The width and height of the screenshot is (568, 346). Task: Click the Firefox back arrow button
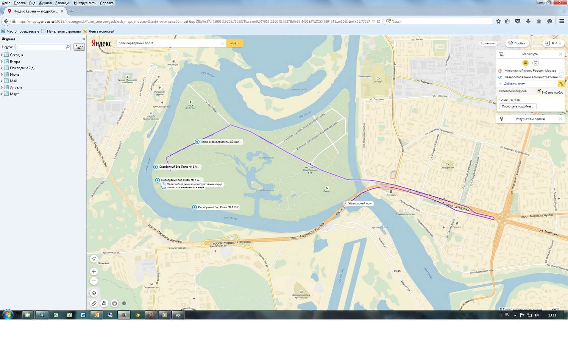pos(6,22)
